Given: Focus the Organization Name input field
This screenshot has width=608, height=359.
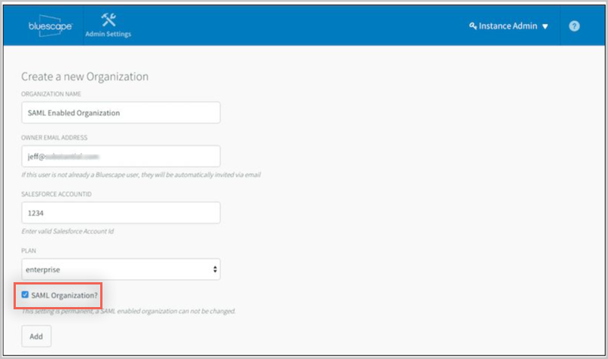Looking at the screenshot, I should [121, 112].
